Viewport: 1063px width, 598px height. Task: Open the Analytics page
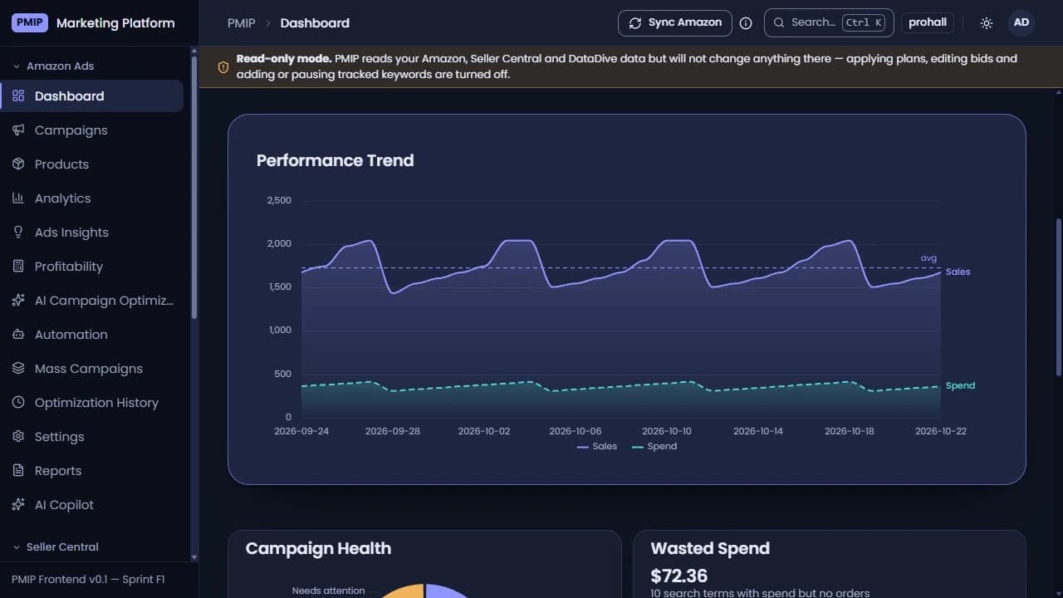pos(91,199)
